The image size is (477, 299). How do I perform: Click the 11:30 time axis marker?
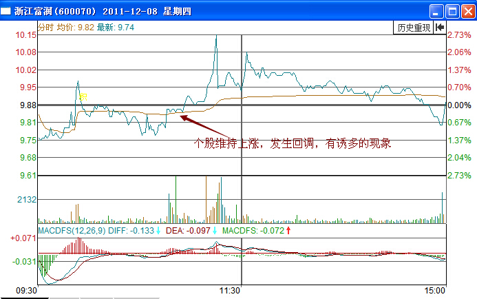click(230, 291)
